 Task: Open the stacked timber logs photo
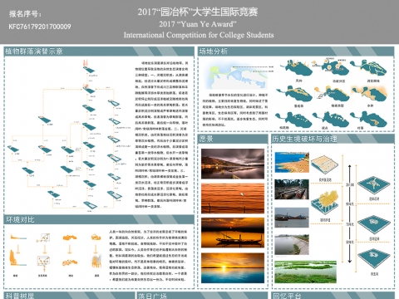(292, 189)
